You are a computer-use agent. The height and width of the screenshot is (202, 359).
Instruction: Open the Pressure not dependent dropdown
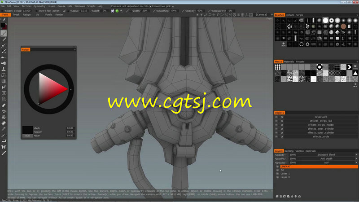(x=131, y=6)
